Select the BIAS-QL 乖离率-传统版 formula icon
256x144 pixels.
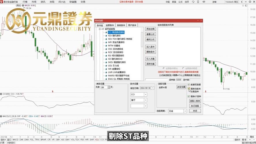(106, 79)
